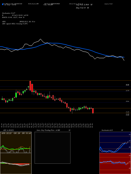This screenshot has width=131, height=174.
Task: Click the red RSI chart panel
Action: pos(115,163)
